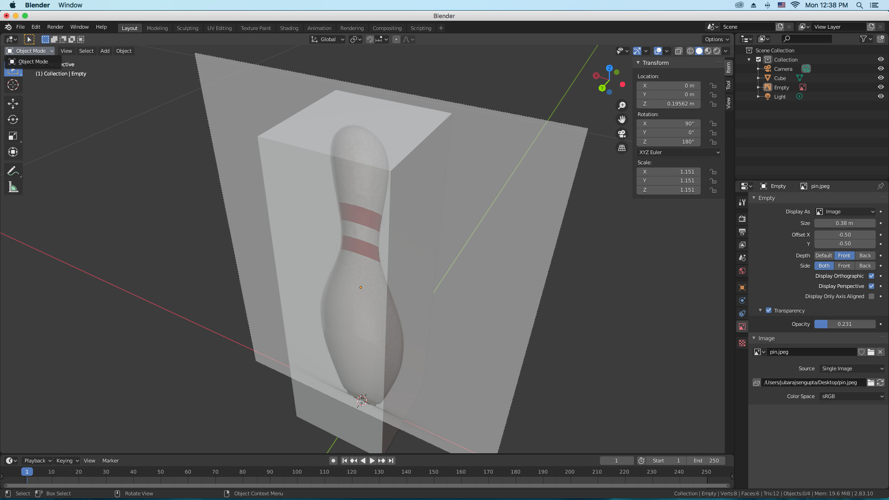Select the Rotate tool

pyautogui.click(x=13, y=119)
